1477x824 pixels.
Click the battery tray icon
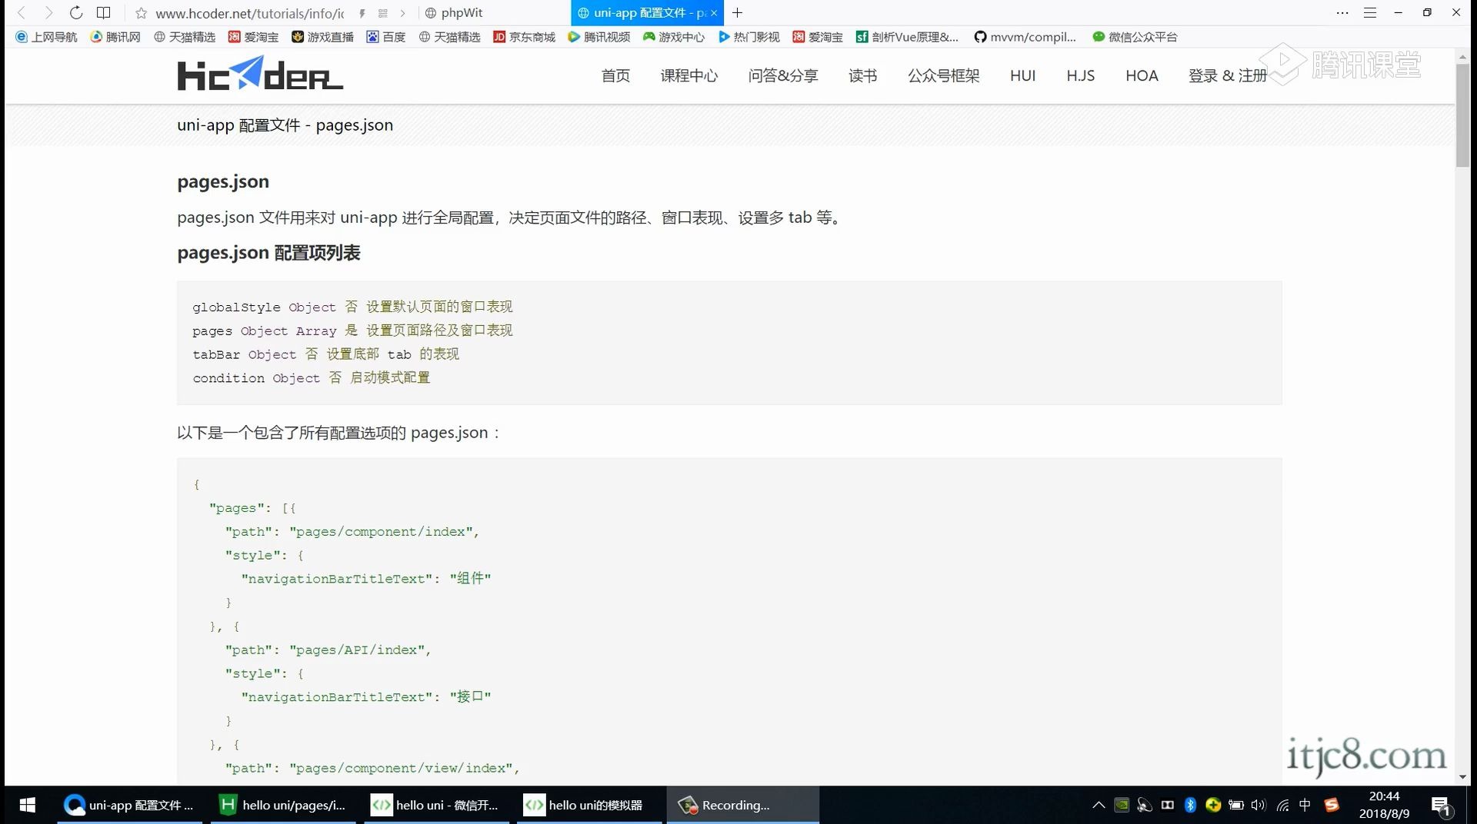pos(1235,805)
